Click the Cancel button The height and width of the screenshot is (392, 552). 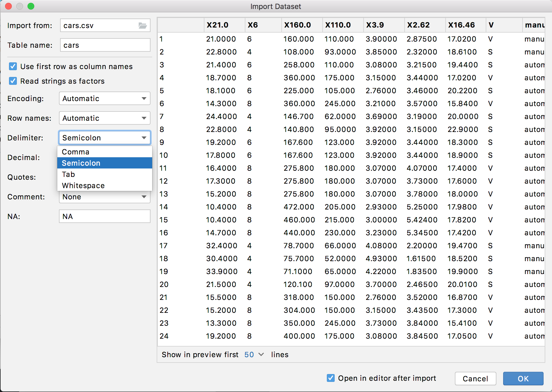point(475,379)
